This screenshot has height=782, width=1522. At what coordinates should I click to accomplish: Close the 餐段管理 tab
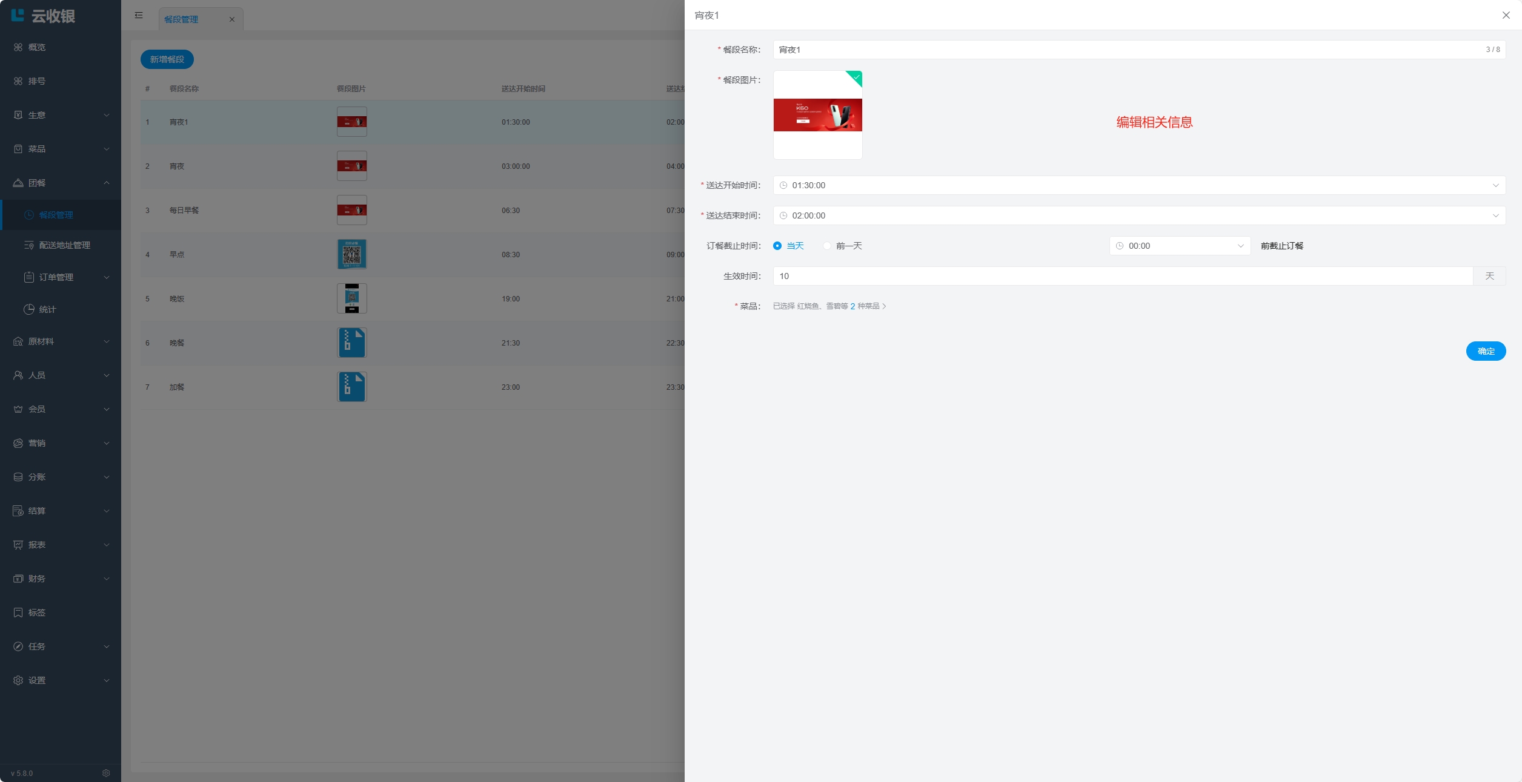tap(232, 19)
